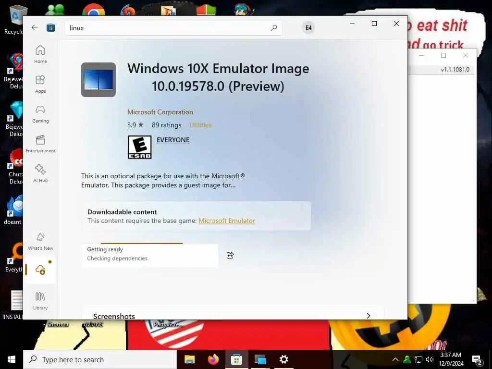
Task: Click the share icon next to Getting ready
Action: (230, 255)
